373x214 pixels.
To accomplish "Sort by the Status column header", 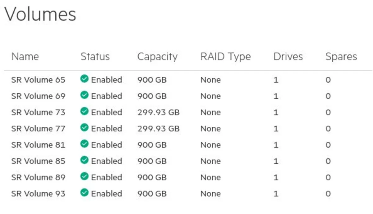I will pyautogui.click(x=95, y=57).
